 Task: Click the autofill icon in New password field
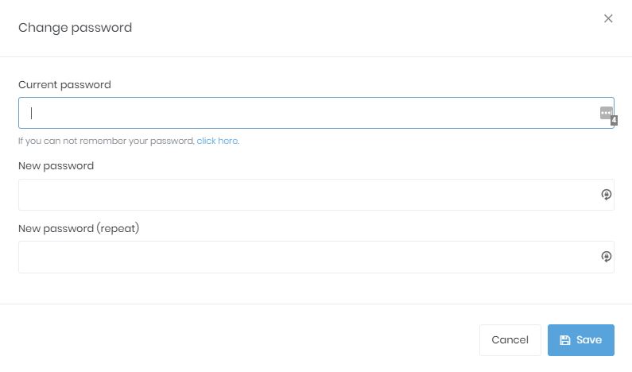606,195
